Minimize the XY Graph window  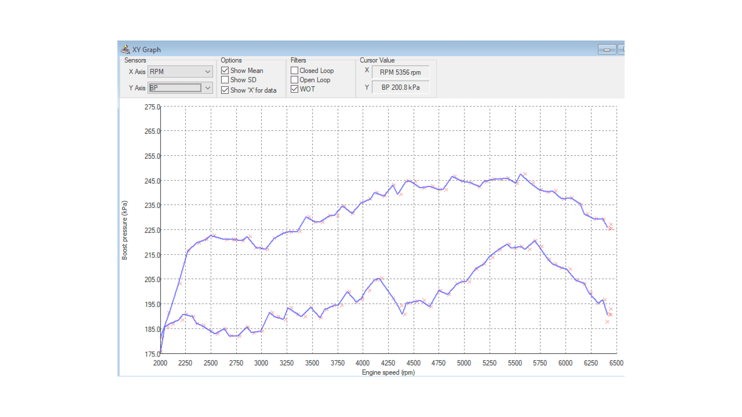[x=607, y=49]
